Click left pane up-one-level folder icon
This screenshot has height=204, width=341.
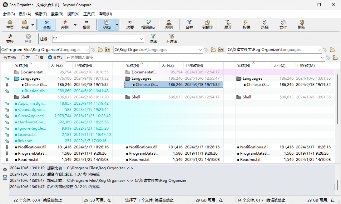(108, 50)
